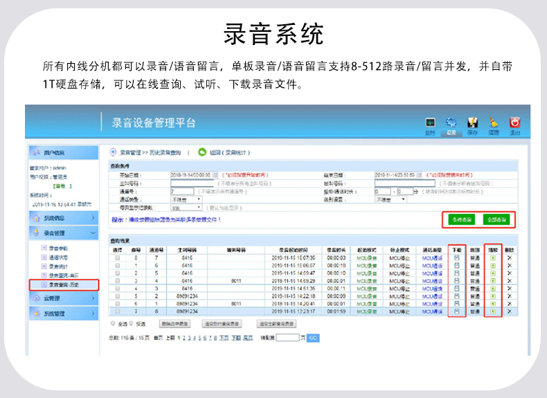The image size is (547, 398).
Task: Download the recording at 2019-11-15 14:59:47
Action: coord(457,273)
